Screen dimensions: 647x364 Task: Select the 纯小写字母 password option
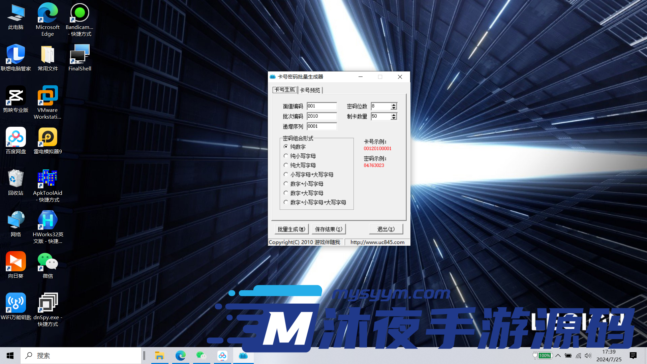(286, 156)
